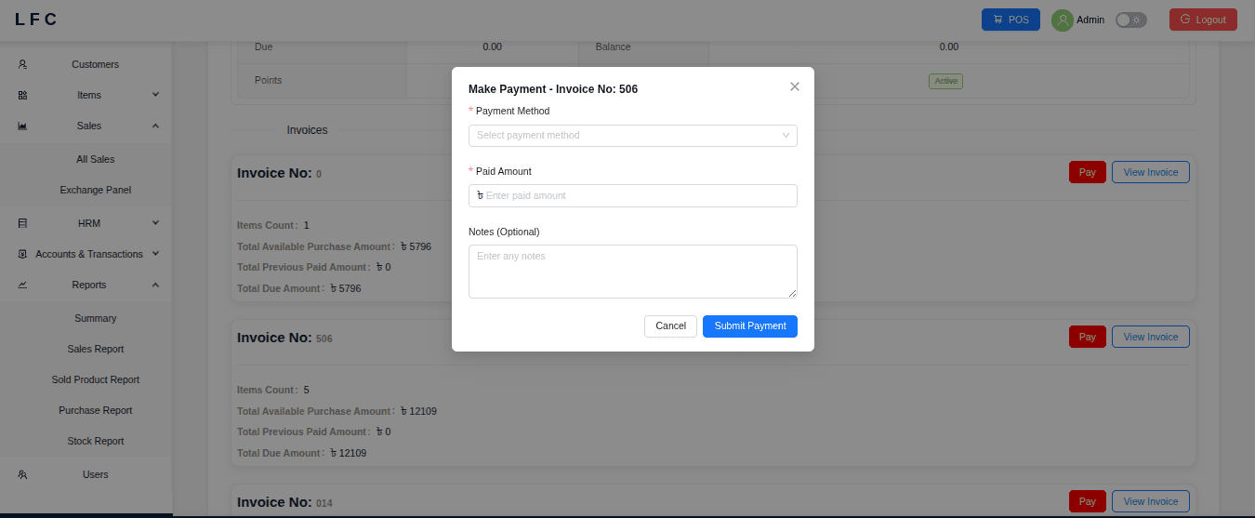Click Pay for Invoice No 014

(1088, 501)
